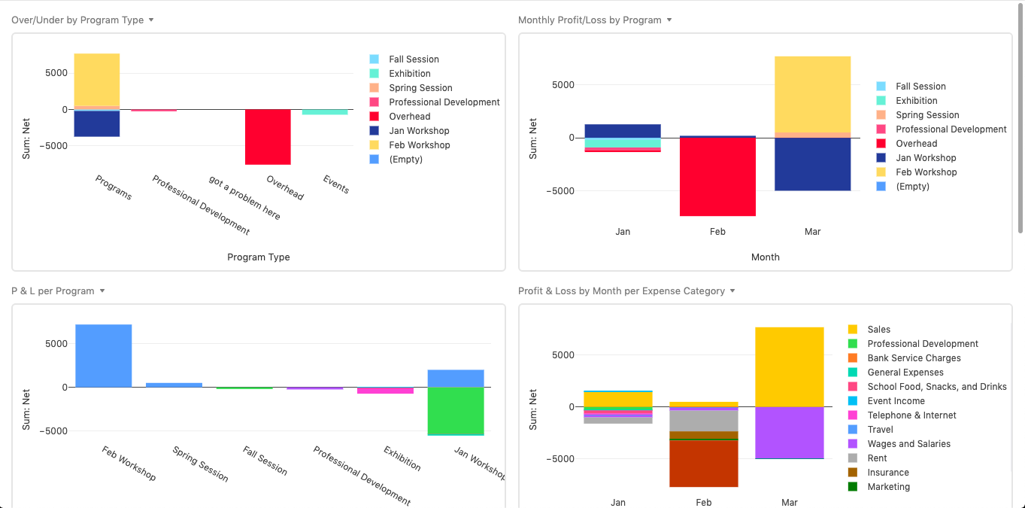This screenshot has width=1025, height=508.
Task: Click the red Feb bar in Monthly Profit/Loss chart
Action: click(717, 177)
